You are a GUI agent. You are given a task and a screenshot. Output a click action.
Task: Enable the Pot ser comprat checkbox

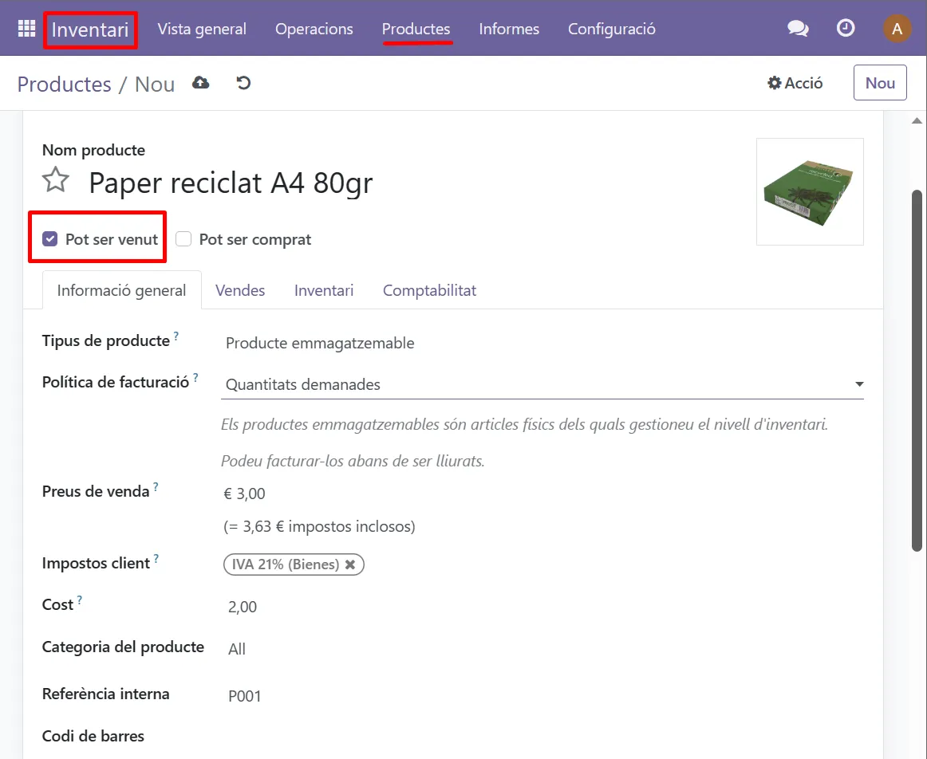tap(184, 239)
